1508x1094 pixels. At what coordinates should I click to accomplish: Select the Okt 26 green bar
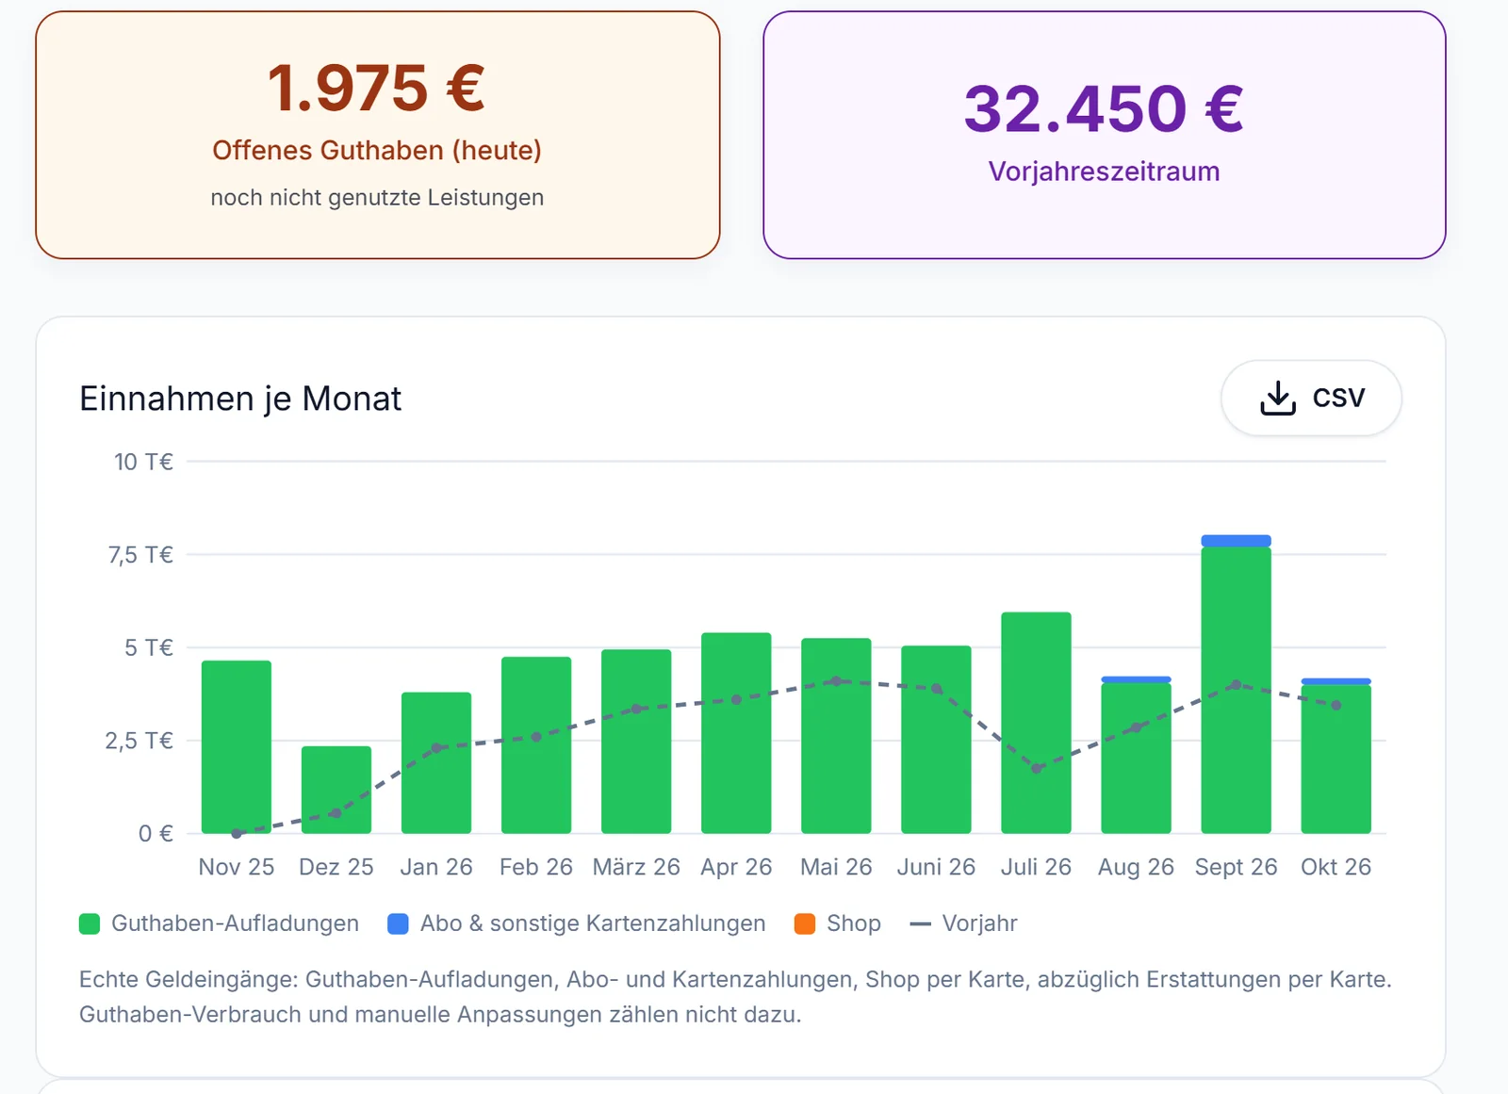(1336, 759)
